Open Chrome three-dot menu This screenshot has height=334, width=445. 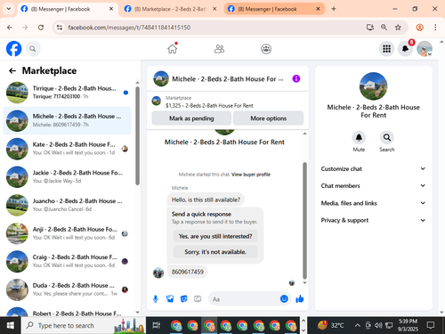[435, 28]
